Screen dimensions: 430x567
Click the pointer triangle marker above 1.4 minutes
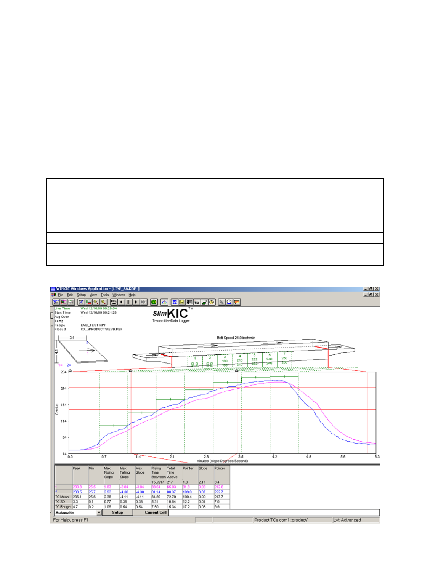(x=131, y=370)
